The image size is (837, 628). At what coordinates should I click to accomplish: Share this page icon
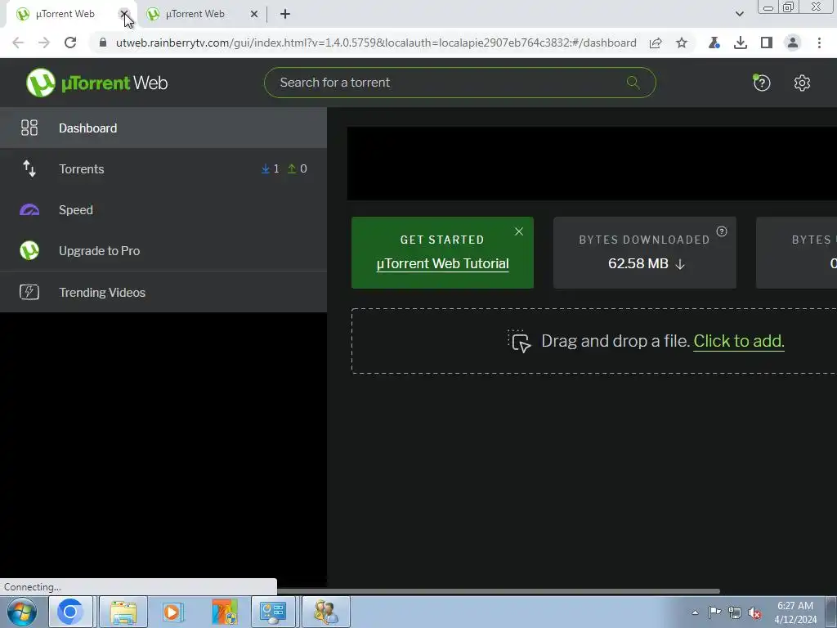pyautogui.click(x=656, y=43)
